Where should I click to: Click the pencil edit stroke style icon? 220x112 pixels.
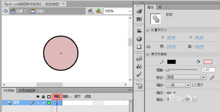212,77
